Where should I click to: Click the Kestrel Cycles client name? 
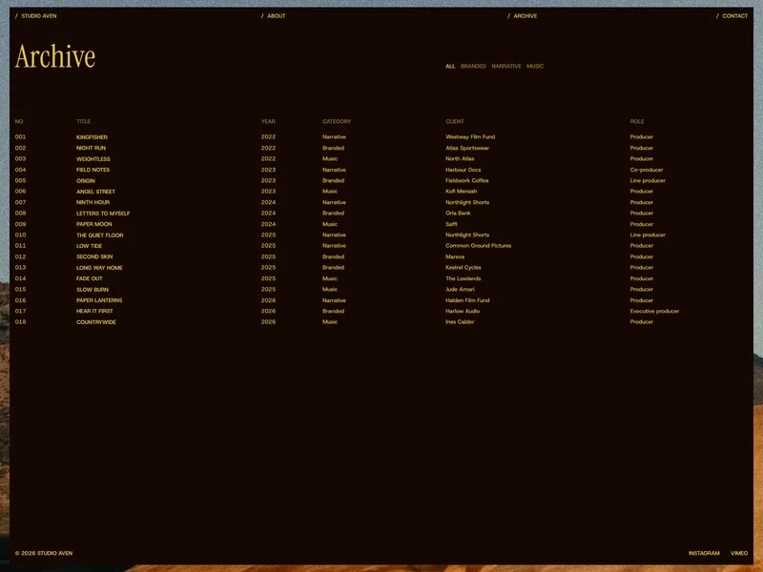click(x=464, y=268)
